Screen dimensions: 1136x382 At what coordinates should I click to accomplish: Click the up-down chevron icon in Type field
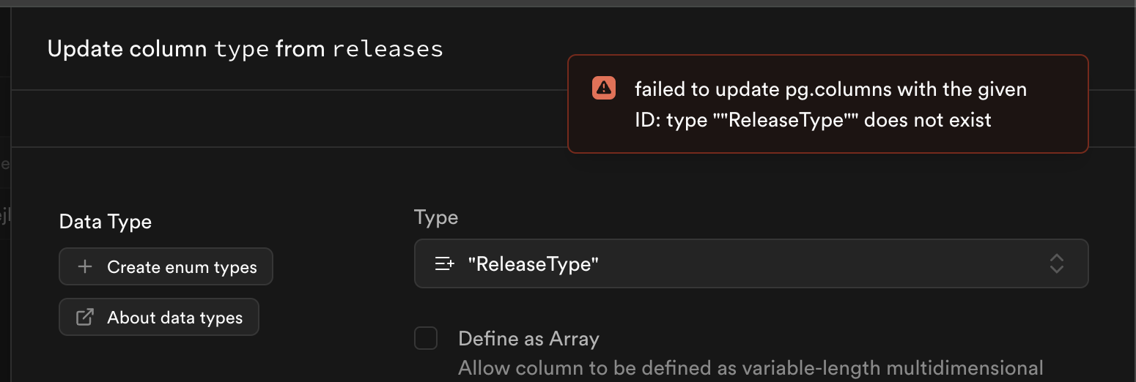coord(1056,264)
